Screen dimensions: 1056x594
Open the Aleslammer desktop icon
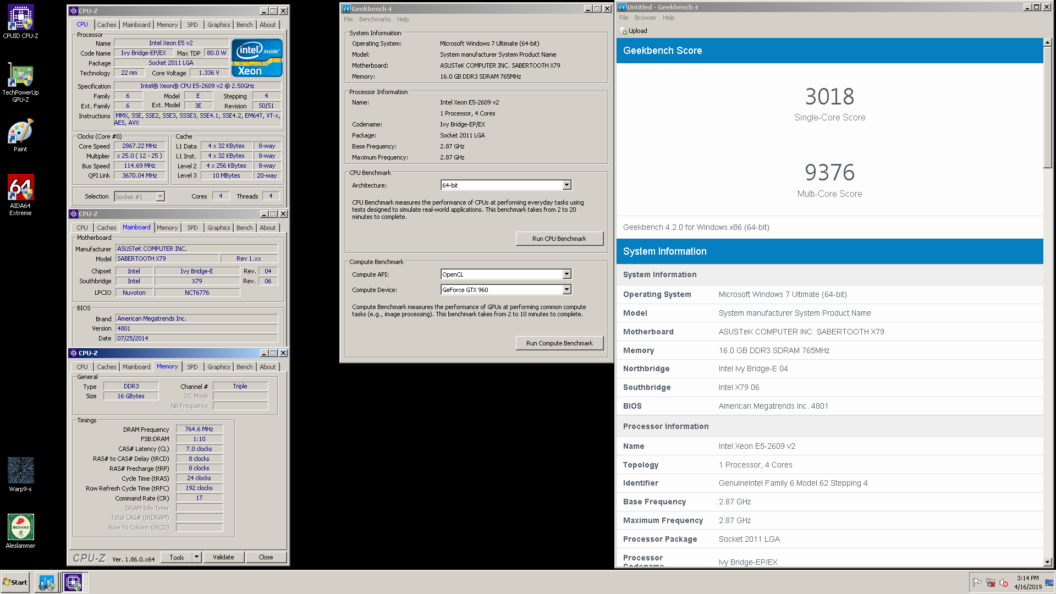pos(20,531)
